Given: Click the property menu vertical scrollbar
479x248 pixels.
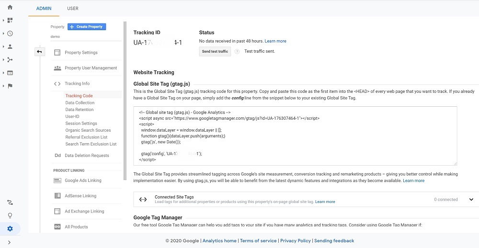Looking at the screenshot, I should tap(125, 101).
